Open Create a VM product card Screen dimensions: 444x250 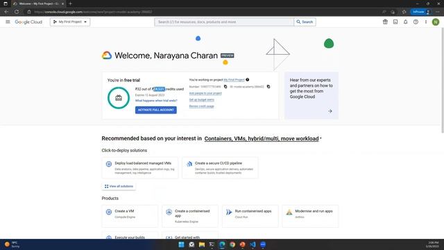pos(130,216)
